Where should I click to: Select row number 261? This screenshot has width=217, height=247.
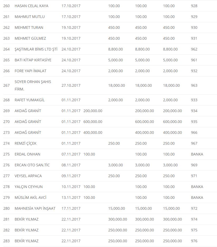pyautogui.click(x=6, y=17)
